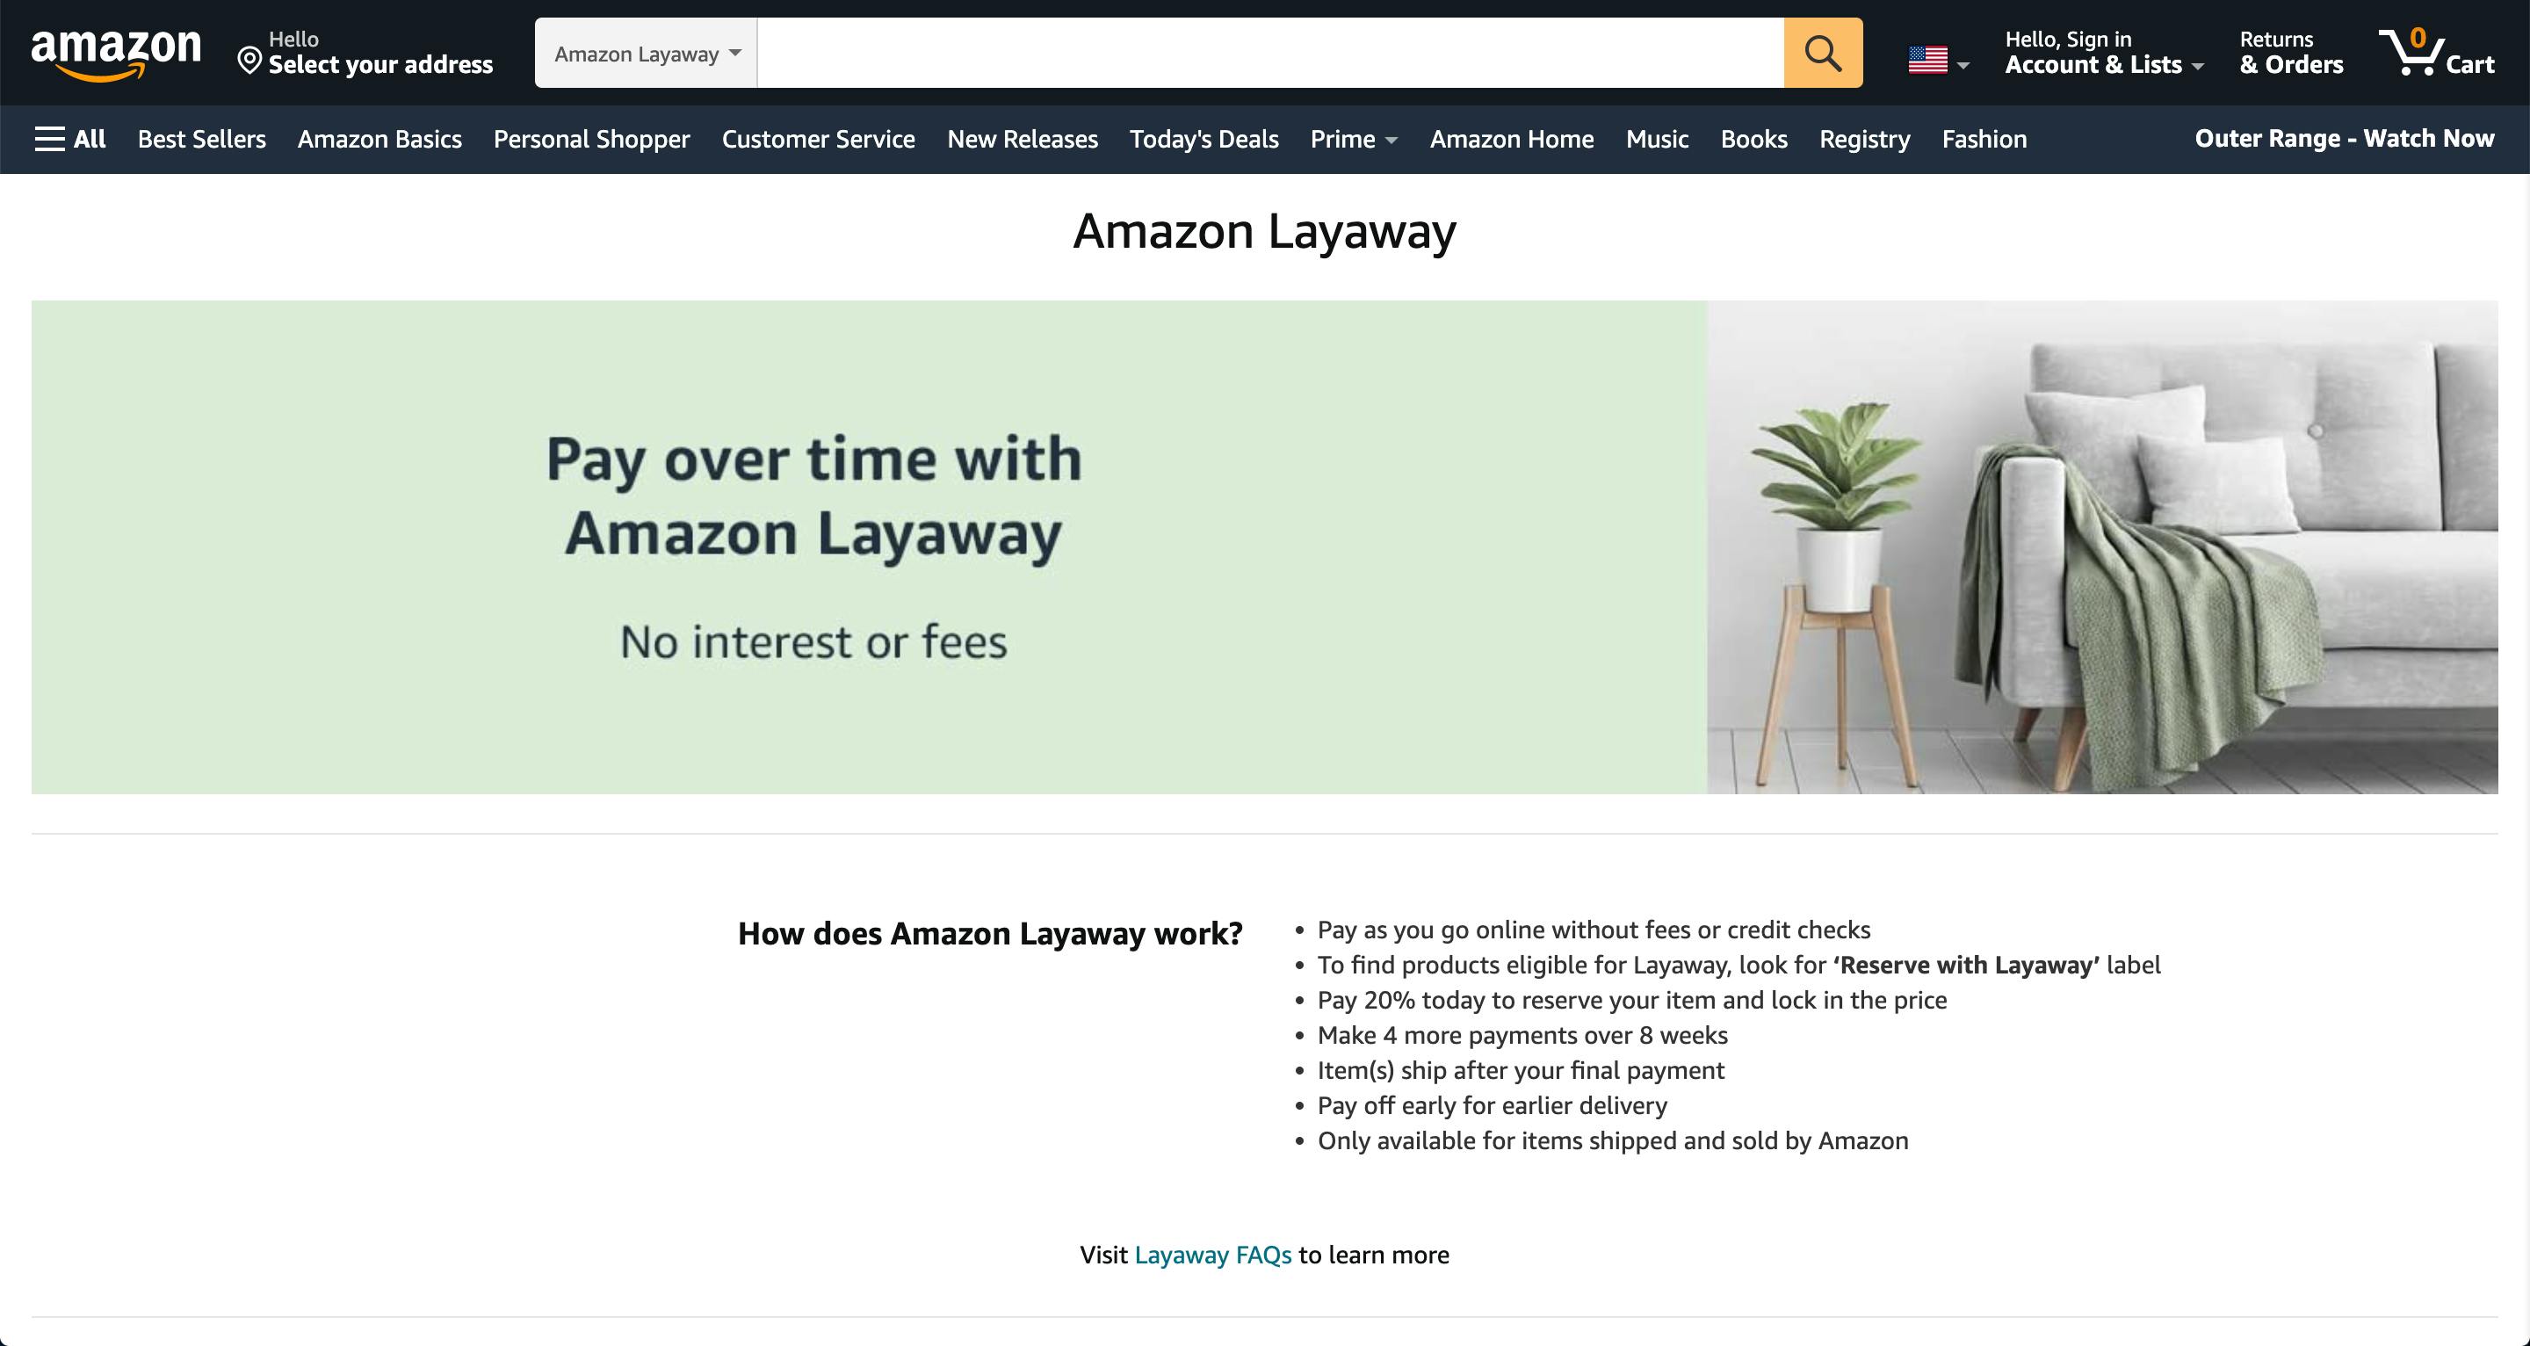Click Outer Range - Watch Now promo
The height and width of the screenshot is (1346, 2530).
pyautogui.click(x=2344, y=140)
